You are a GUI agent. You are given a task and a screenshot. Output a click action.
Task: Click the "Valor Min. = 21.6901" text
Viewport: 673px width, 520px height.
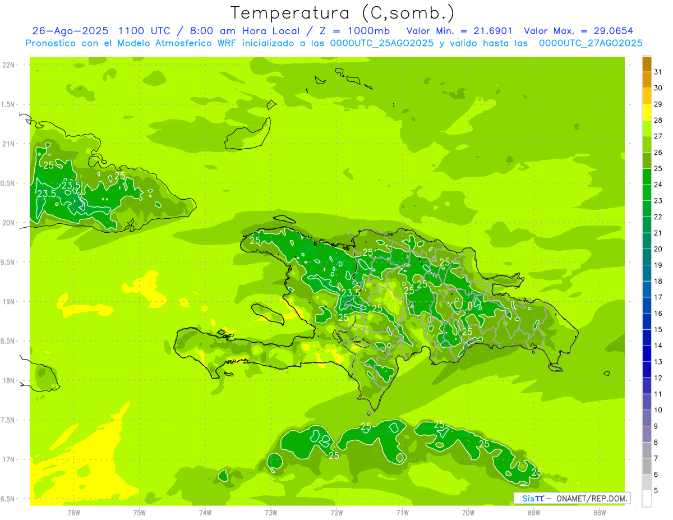pos(459,30)
